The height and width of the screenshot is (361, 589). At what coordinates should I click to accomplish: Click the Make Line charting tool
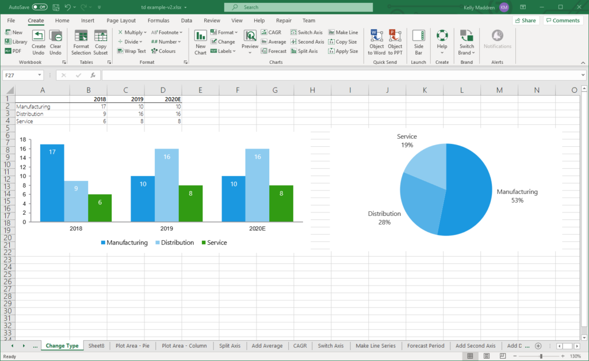tap(343, 32)
